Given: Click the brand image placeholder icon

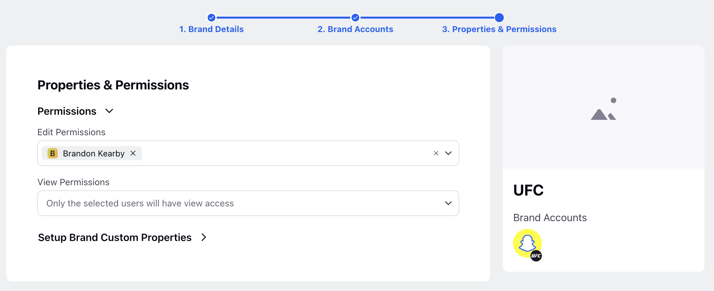Looking at the screenshot, I should point(604,109).
